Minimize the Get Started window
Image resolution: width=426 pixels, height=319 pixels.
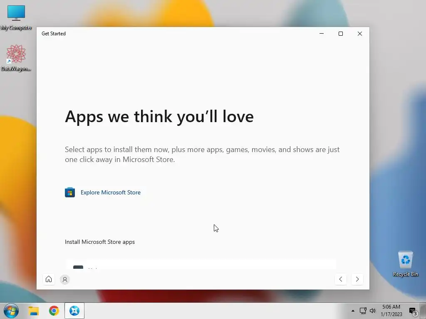pos(322,34)
